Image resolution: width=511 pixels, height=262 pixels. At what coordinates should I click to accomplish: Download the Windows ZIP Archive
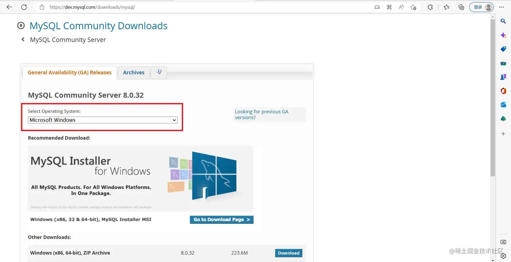point(289,253)
